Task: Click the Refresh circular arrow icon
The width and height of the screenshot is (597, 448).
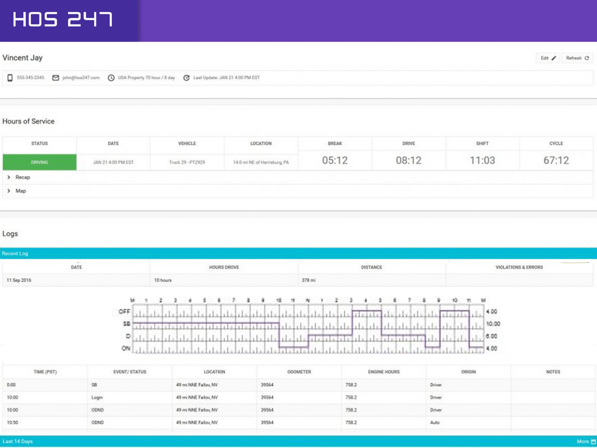Action: (587, 58)
